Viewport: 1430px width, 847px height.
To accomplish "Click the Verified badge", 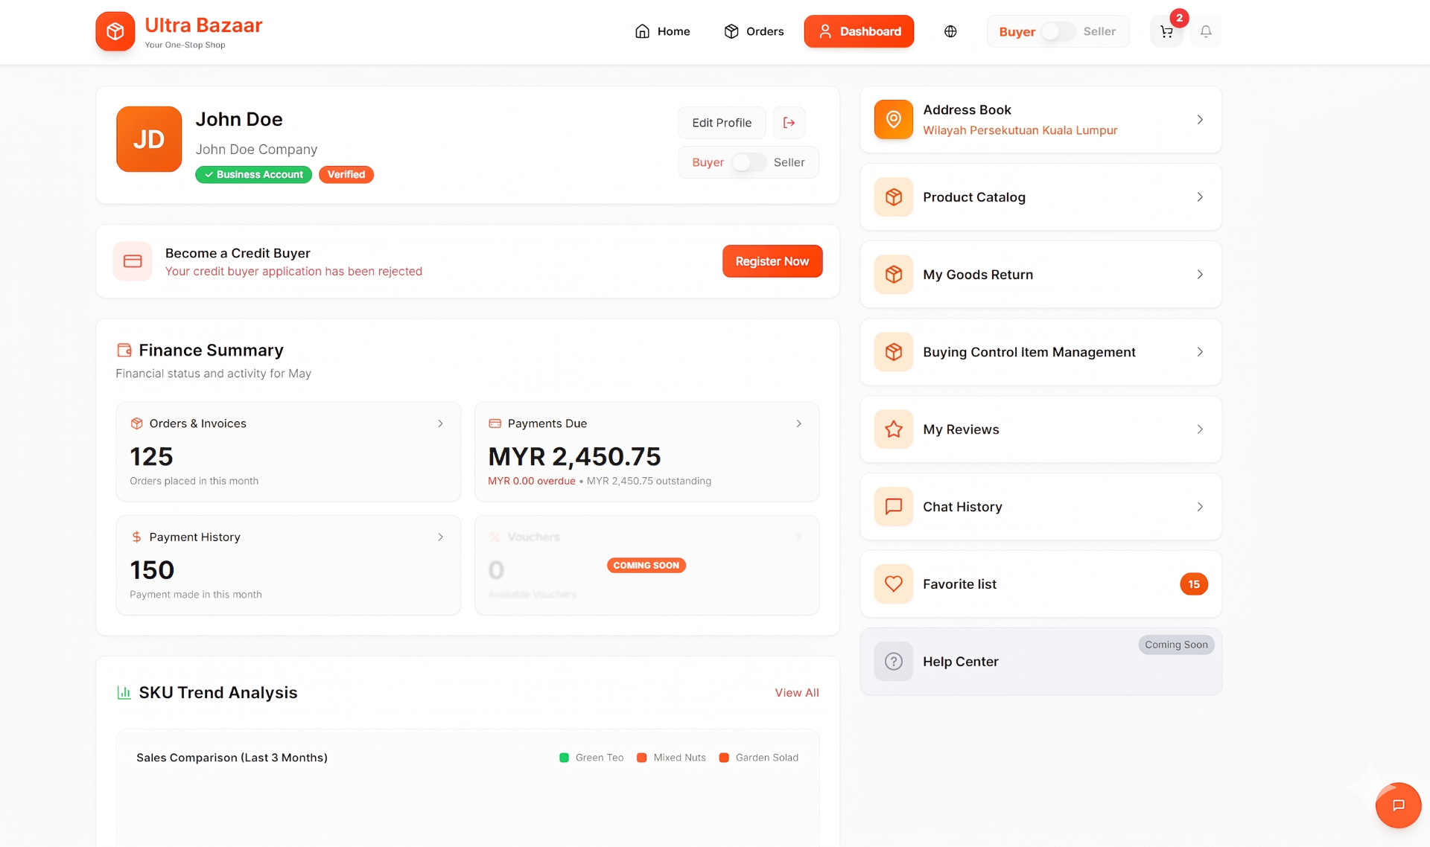I will (x=346, y=174).
